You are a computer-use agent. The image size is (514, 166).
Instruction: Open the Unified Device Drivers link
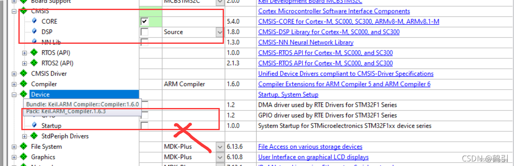coord(346,73)
